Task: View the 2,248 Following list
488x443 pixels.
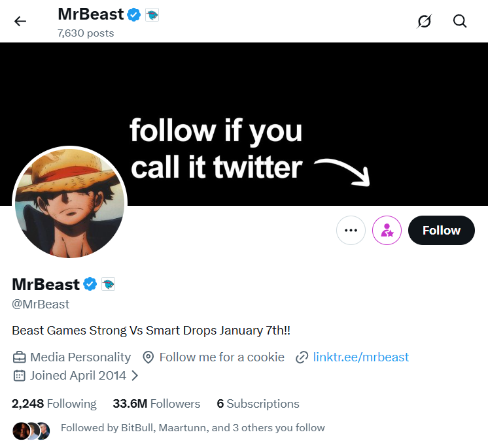Action: 54,404
